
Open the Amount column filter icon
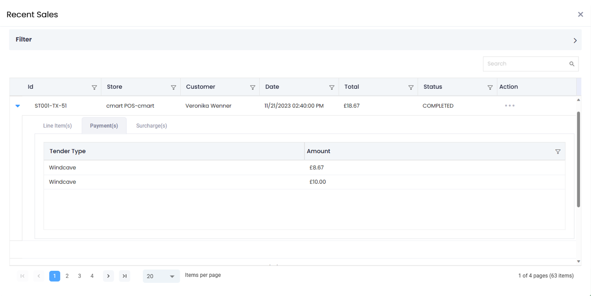558,152
